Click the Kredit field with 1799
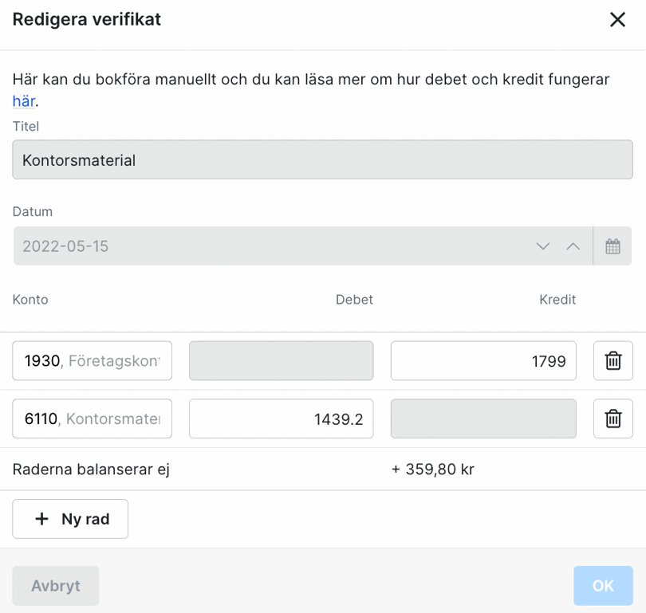This screenshot has height=613, width=646. click(483, 361)
